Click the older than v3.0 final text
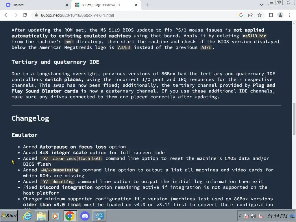The width and height of the screenshot is (296, 222). click(x=52, y=205)
